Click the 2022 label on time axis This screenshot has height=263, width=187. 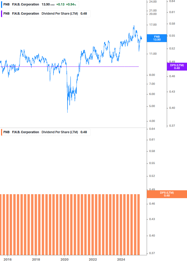tap(93, 260)
